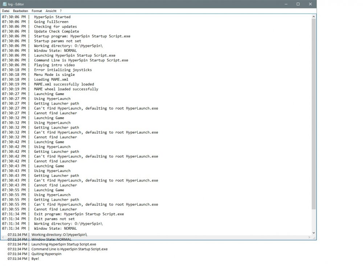Click the 'Exit params not set' line
This screenshot has width=363, height=266.
54,219
